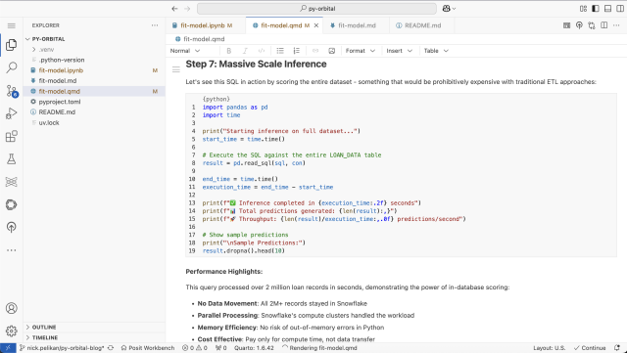This screenshot has width=627, height=353.
Task: Click the fit-model.qmd breadcrumb
Action: tap(200, 39)
